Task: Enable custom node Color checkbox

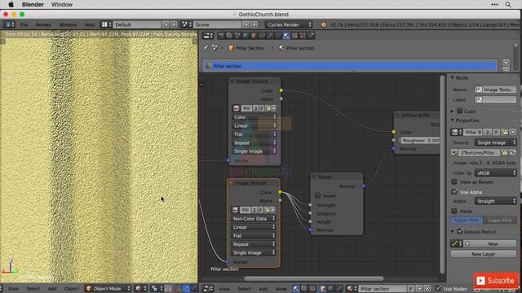Action: tap(460, 111)
